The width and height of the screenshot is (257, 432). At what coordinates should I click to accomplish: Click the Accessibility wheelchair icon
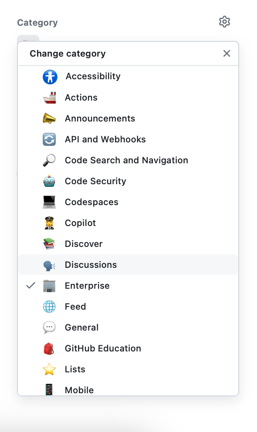pyautogui.click(x=49, y=76)
